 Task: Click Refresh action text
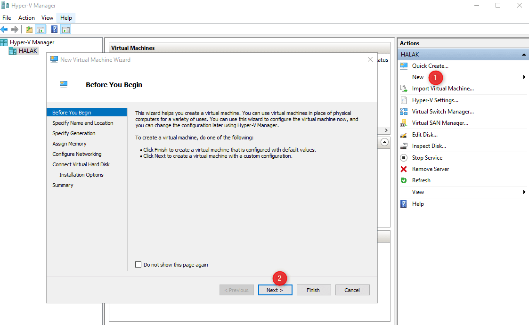tap(422, 180)
